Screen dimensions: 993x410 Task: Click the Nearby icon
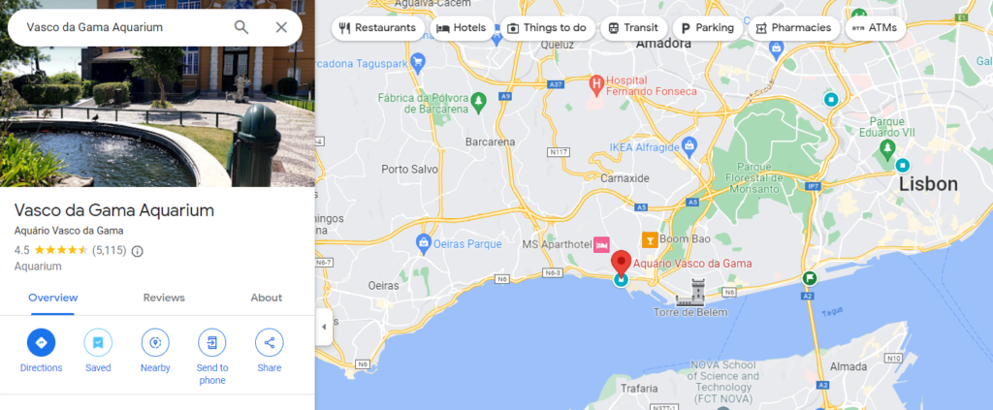(x=155, y=342)
